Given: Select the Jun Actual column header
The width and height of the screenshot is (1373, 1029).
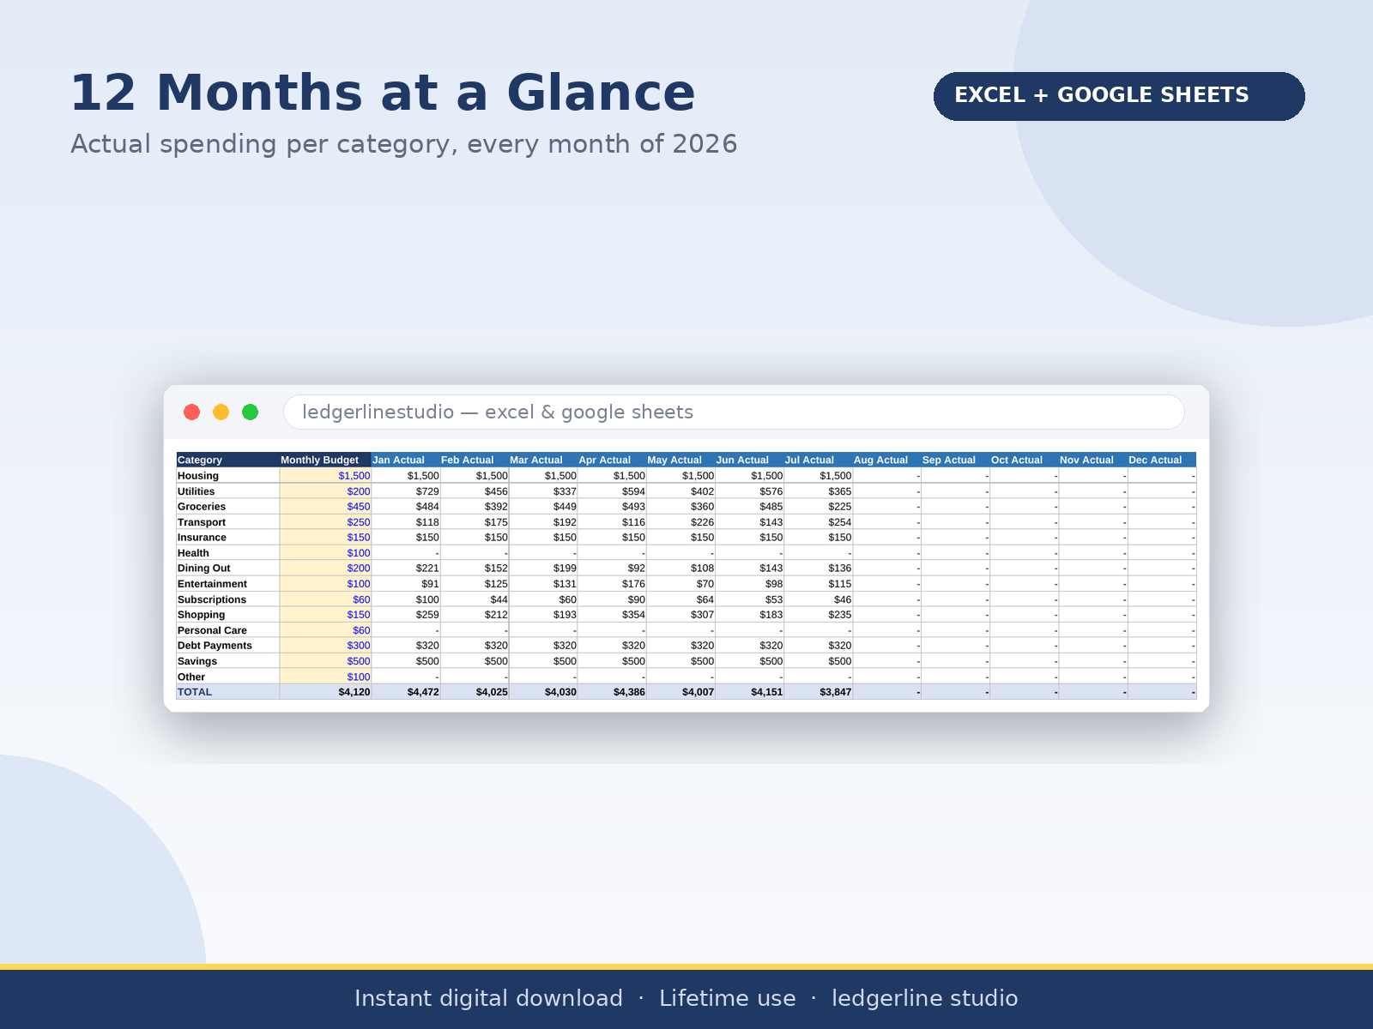Looking at the screenshot, I should coord(749,460).
